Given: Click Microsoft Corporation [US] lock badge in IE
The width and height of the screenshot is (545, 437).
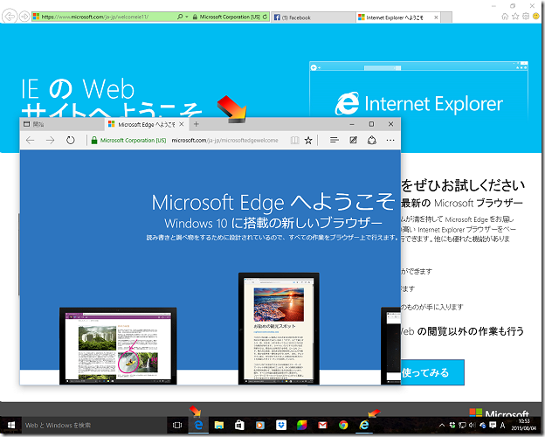Looking at the screenshot, I should click(x=226, y=17).
